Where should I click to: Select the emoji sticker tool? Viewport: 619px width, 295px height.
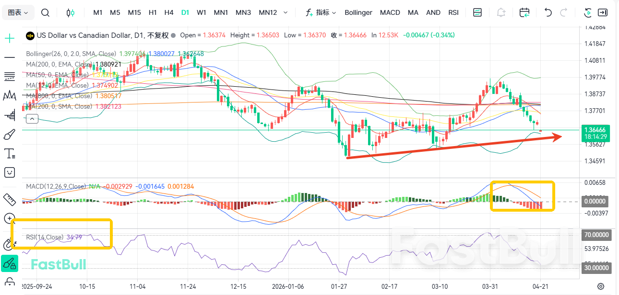9,172
